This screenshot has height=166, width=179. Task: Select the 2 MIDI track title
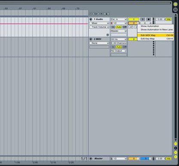pyautogui.click(x=97, y=39)
